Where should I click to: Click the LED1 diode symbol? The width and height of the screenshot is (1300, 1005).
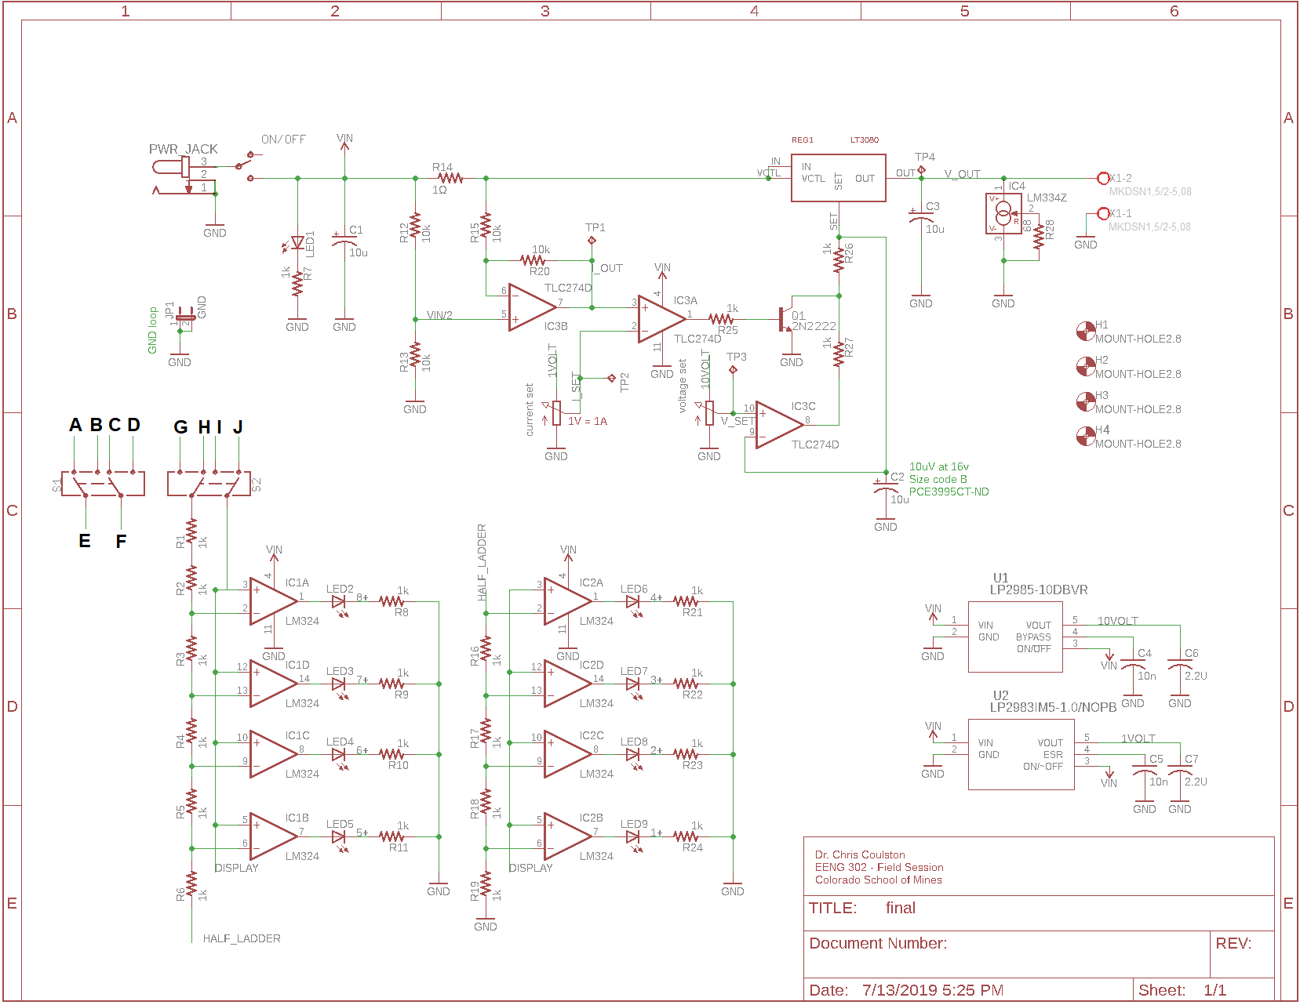(297, 244)
